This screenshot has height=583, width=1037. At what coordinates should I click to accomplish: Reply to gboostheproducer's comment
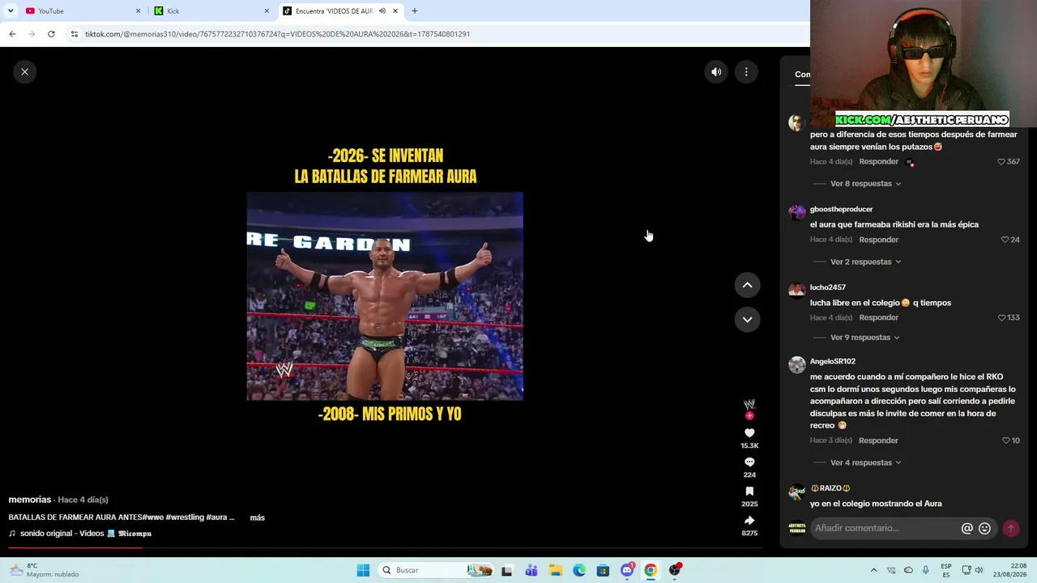tap(878, 240)
